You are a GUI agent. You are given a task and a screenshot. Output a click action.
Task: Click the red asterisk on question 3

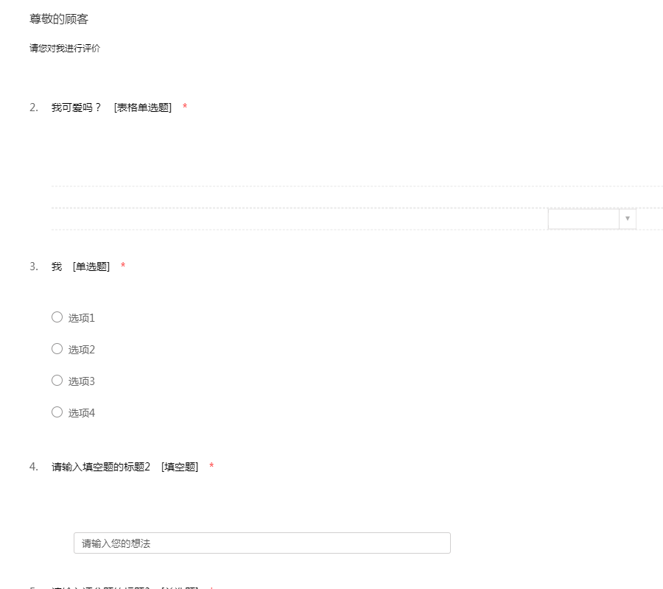[x=123, y=267]
